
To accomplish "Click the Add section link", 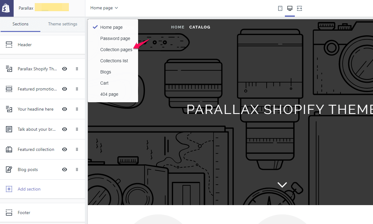I will click(29, 189).
